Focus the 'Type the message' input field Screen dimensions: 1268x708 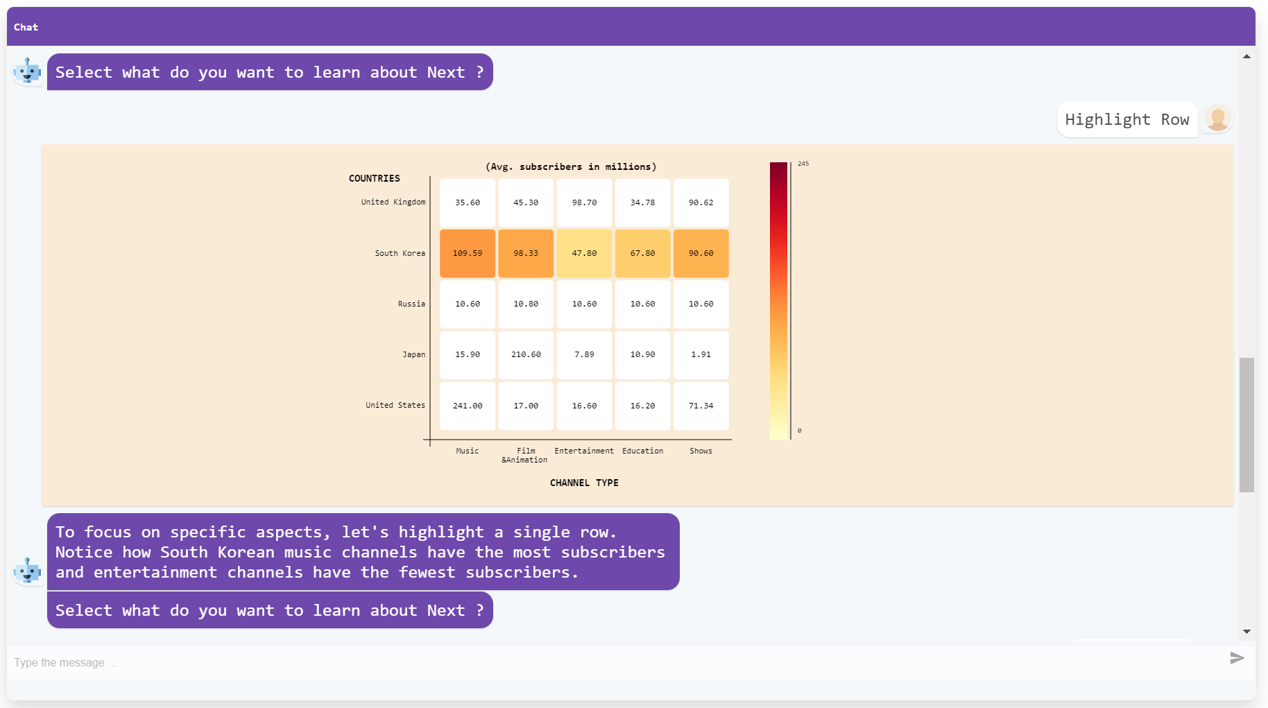(x=614, y=663)
